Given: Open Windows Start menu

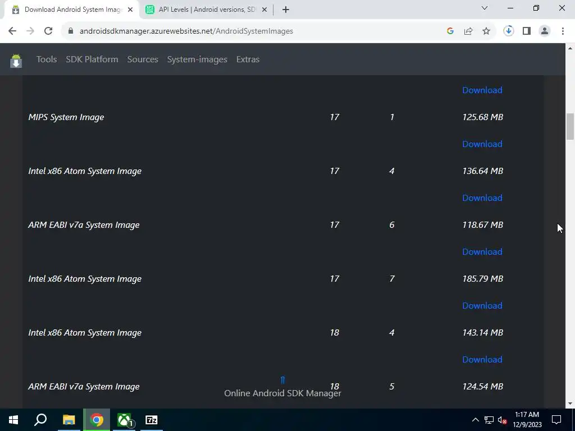Looking at the screenshot, I should [x=13, y=420].
